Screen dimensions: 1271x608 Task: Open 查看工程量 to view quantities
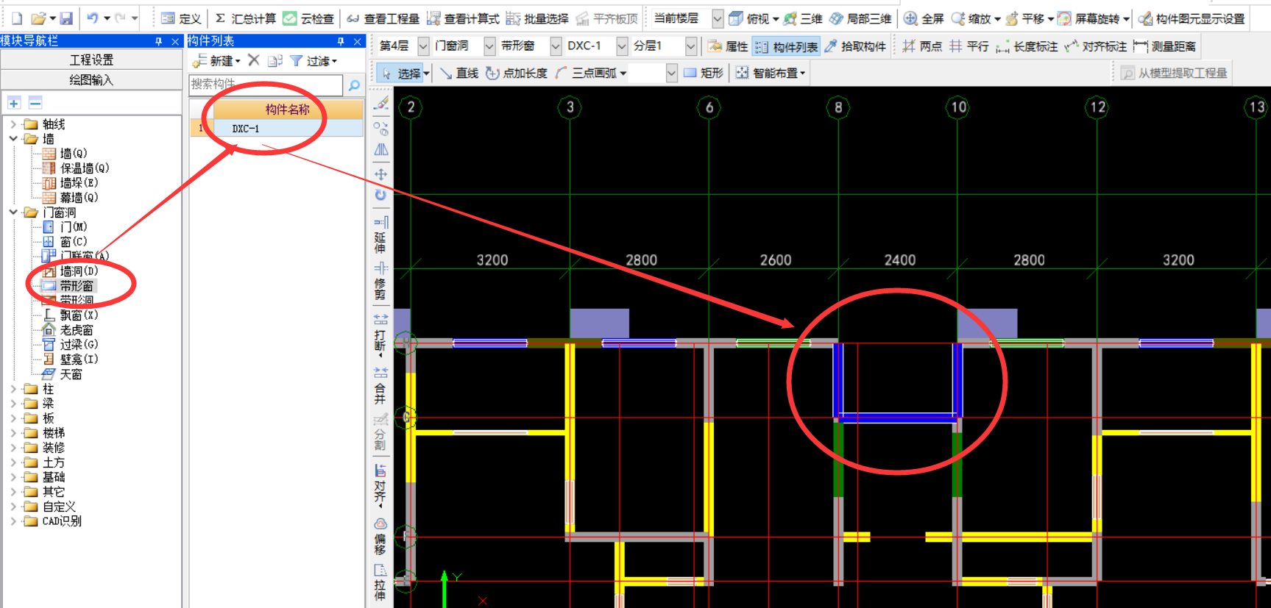point(383,18)
